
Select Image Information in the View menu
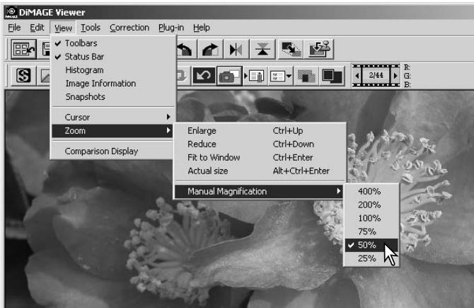pyautogui.click(x=112, y=84)
